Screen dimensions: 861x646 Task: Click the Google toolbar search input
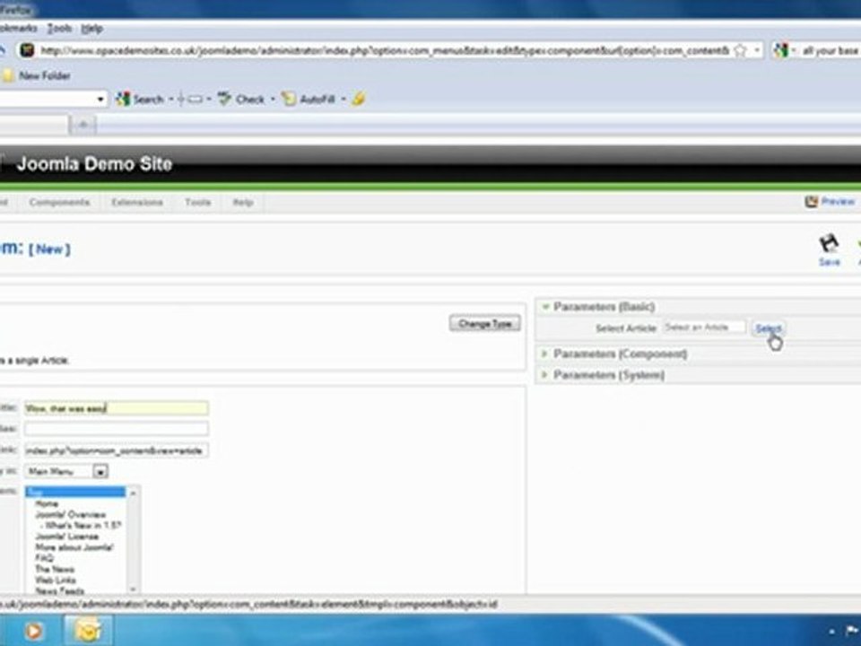point(47,100)
